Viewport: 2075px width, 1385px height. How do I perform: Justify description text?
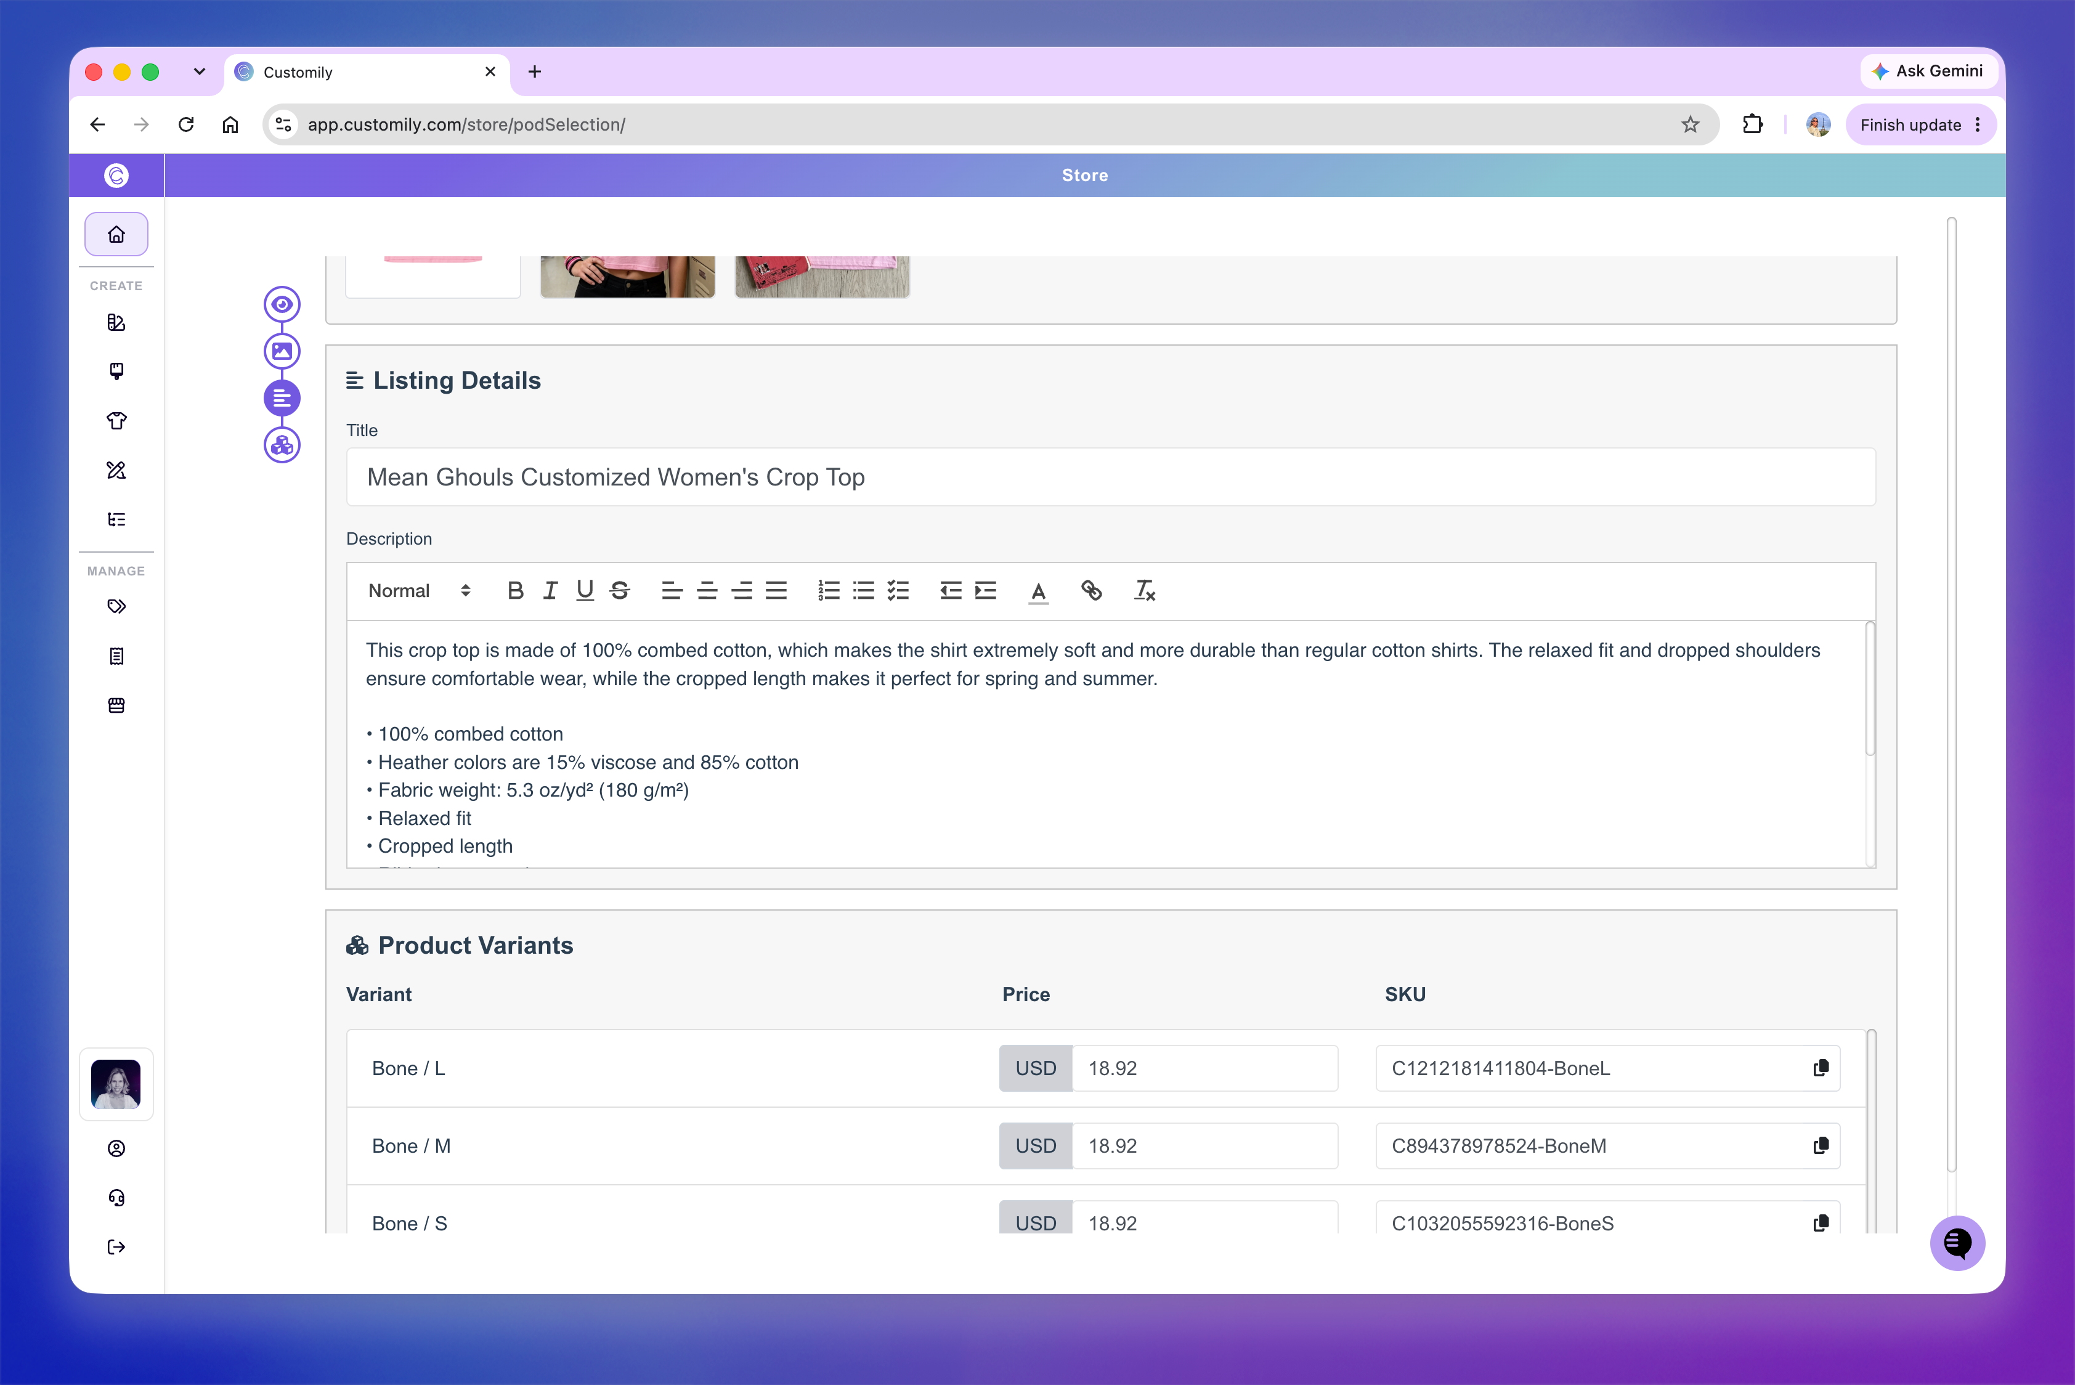click(776, 591)
